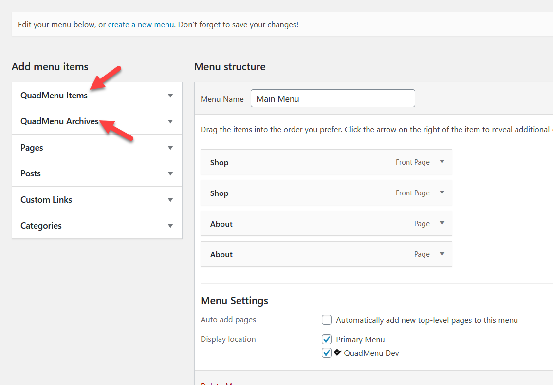Open the Posts section title
This screenshot has width=553, height=385.
pyautogui.click(x=31, y=173)
